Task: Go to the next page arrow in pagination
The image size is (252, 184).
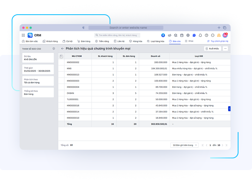Action: point(223,145)
